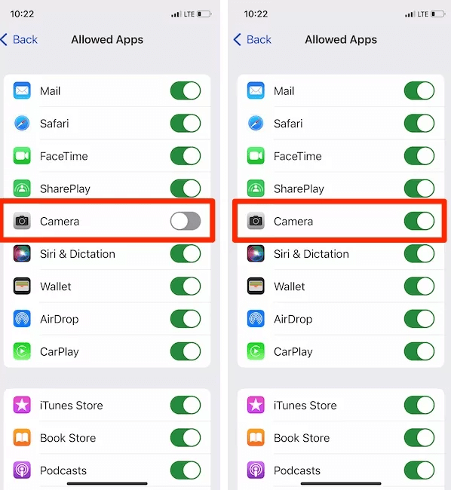
Task: Tap the AirDrop row label in left screen
Action: pyautogui.click(x=60, y=319)
